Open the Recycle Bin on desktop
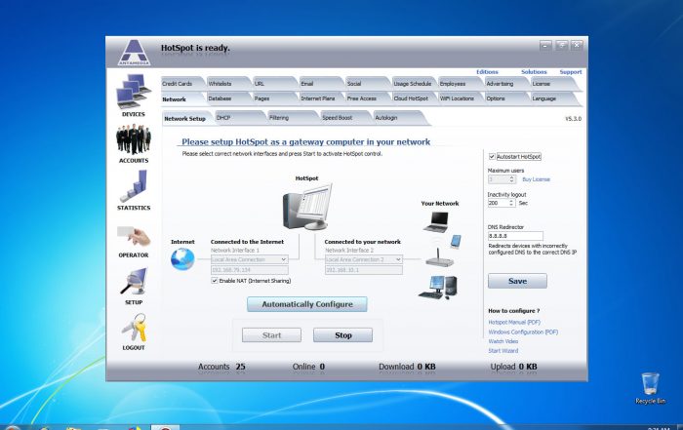The image size is (683, 430). pos(650,387)
